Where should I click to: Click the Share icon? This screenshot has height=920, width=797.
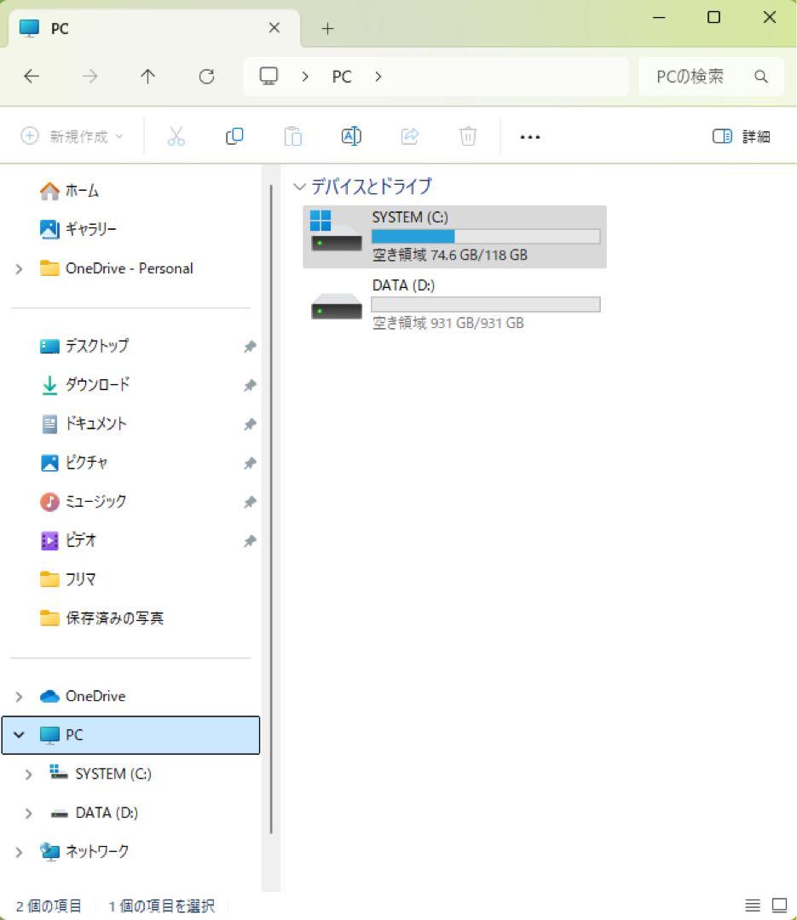409,136
